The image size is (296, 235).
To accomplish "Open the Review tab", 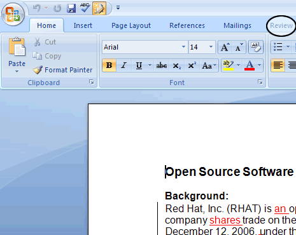I will (x=281, y=25).
